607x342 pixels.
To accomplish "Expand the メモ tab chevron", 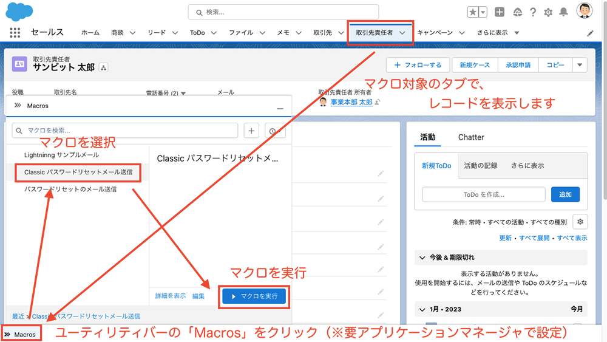I will (x=299, y=33).
